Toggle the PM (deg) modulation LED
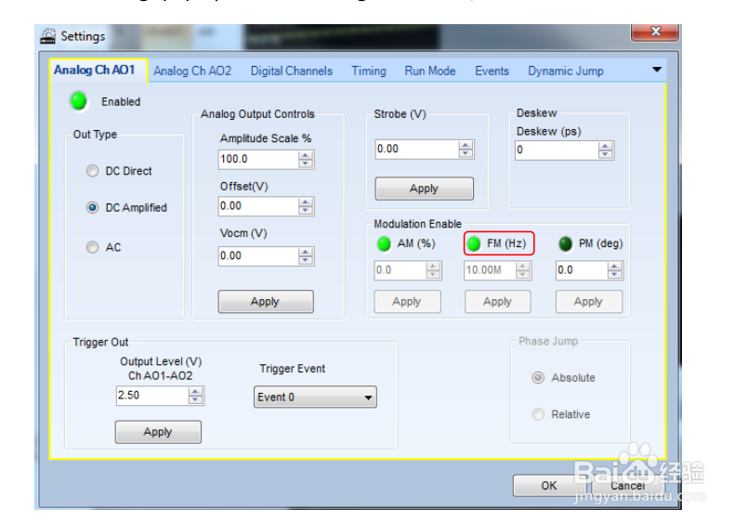This screenshot has width=748, height=522. 565,243
